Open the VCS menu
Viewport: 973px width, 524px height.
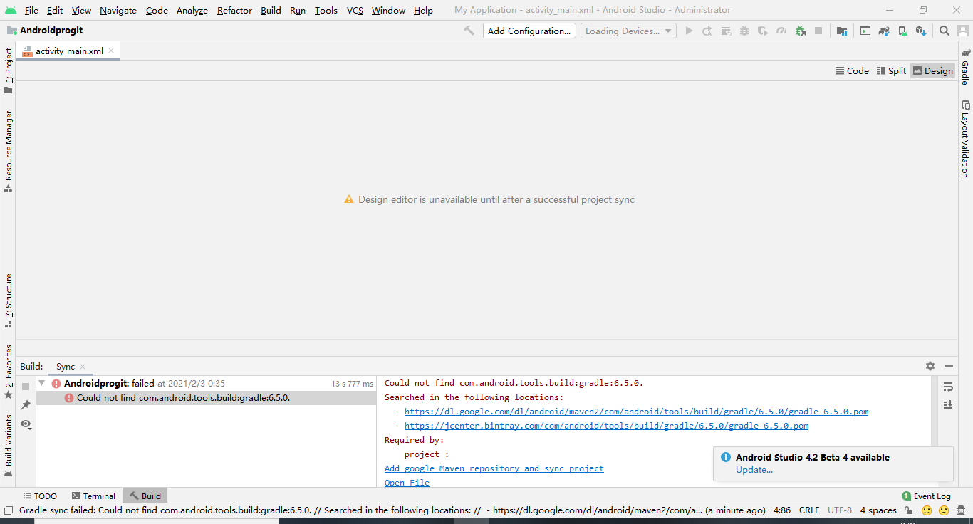tap(355, 10)
